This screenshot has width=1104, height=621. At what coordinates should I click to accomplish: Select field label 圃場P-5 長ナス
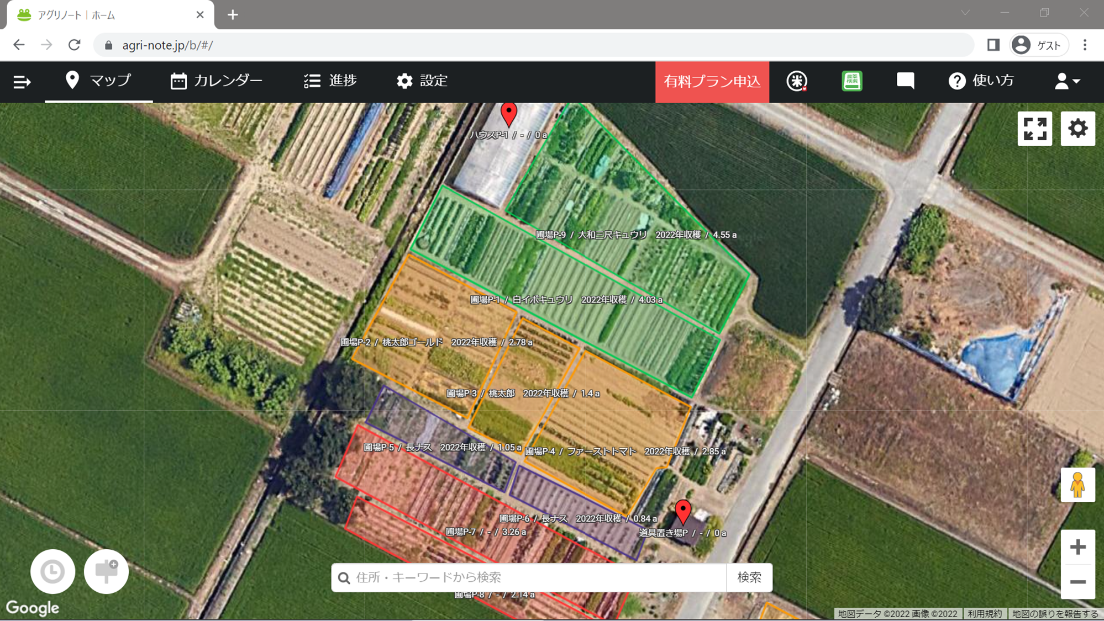point(442,448)
